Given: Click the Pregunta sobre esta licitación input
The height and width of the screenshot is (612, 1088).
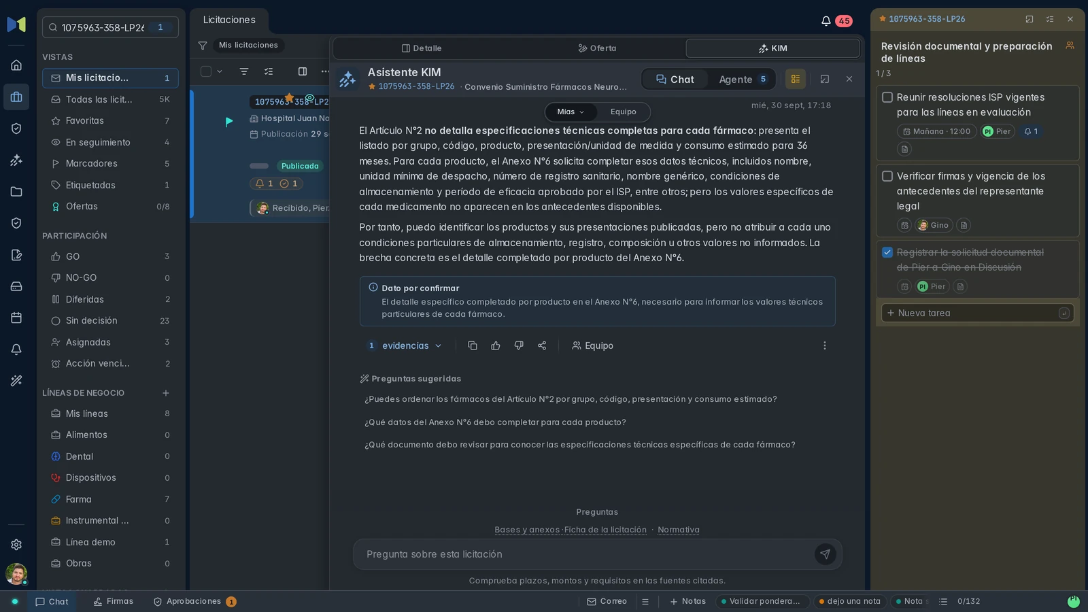Looking at the screenshot, I should click(x=585, y=554).
